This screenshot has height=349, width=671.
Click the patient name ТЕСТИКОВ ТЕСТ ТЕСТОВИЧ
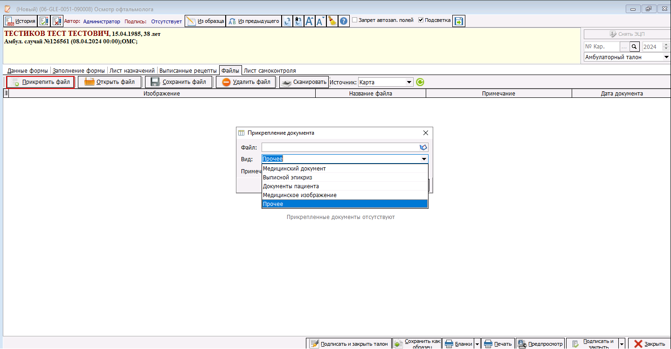pos(56,34)
